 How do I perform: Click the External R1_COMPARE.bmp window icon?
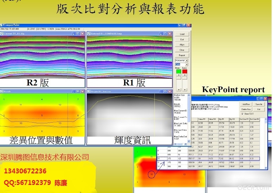[x=89, y=34]
